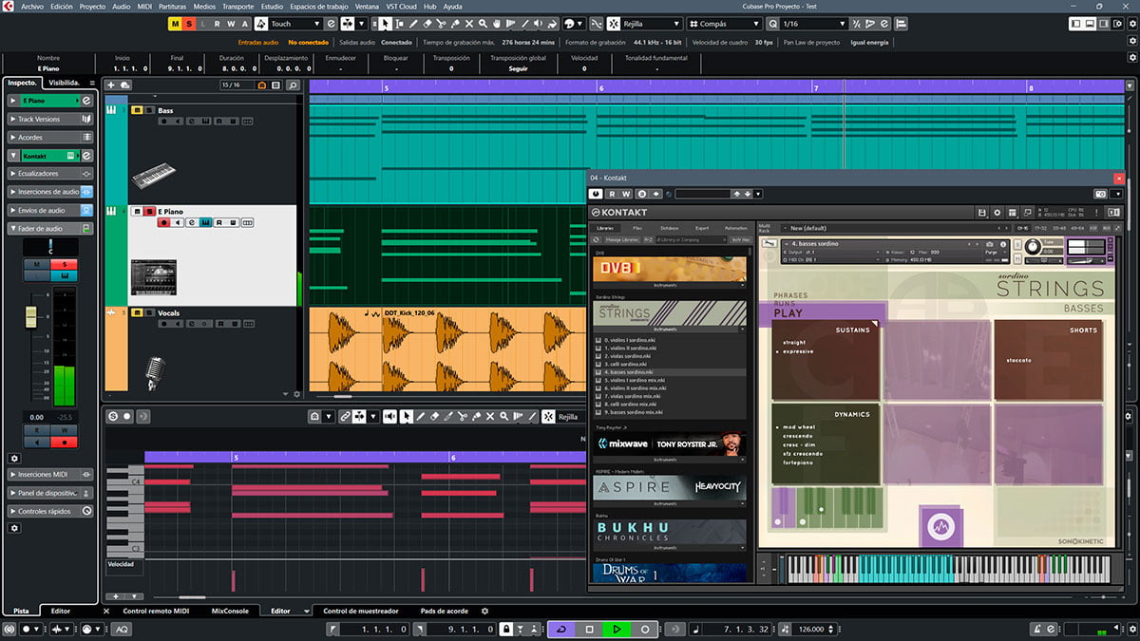Open the Transporte menu
The height and width of the screenshot is (641, 1140).
[237, 6]
